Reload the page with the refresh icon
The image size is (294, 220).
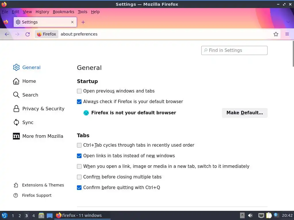(x=28, y=34)
